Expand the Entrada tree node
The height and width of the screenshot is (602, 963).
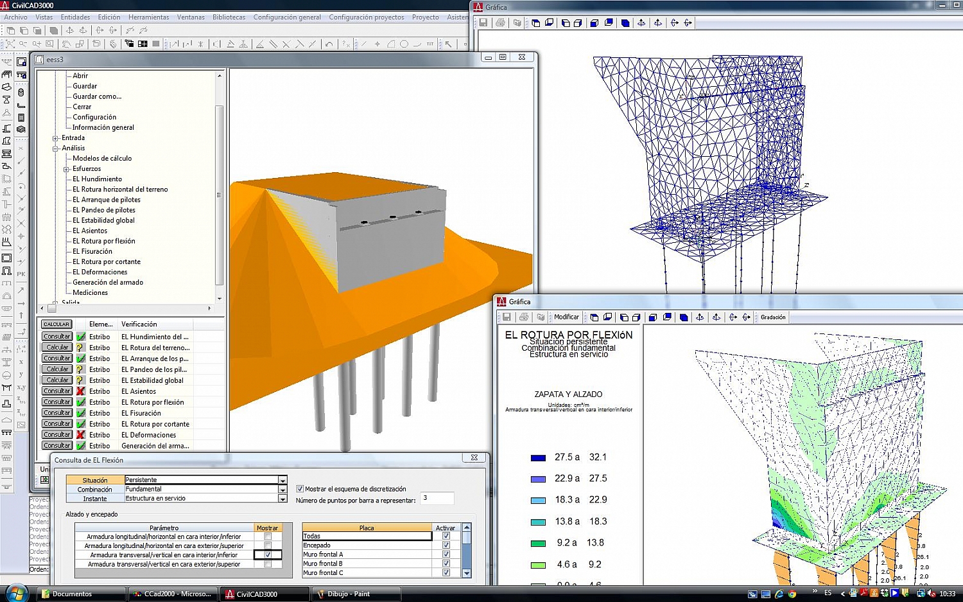click(56, 138)
